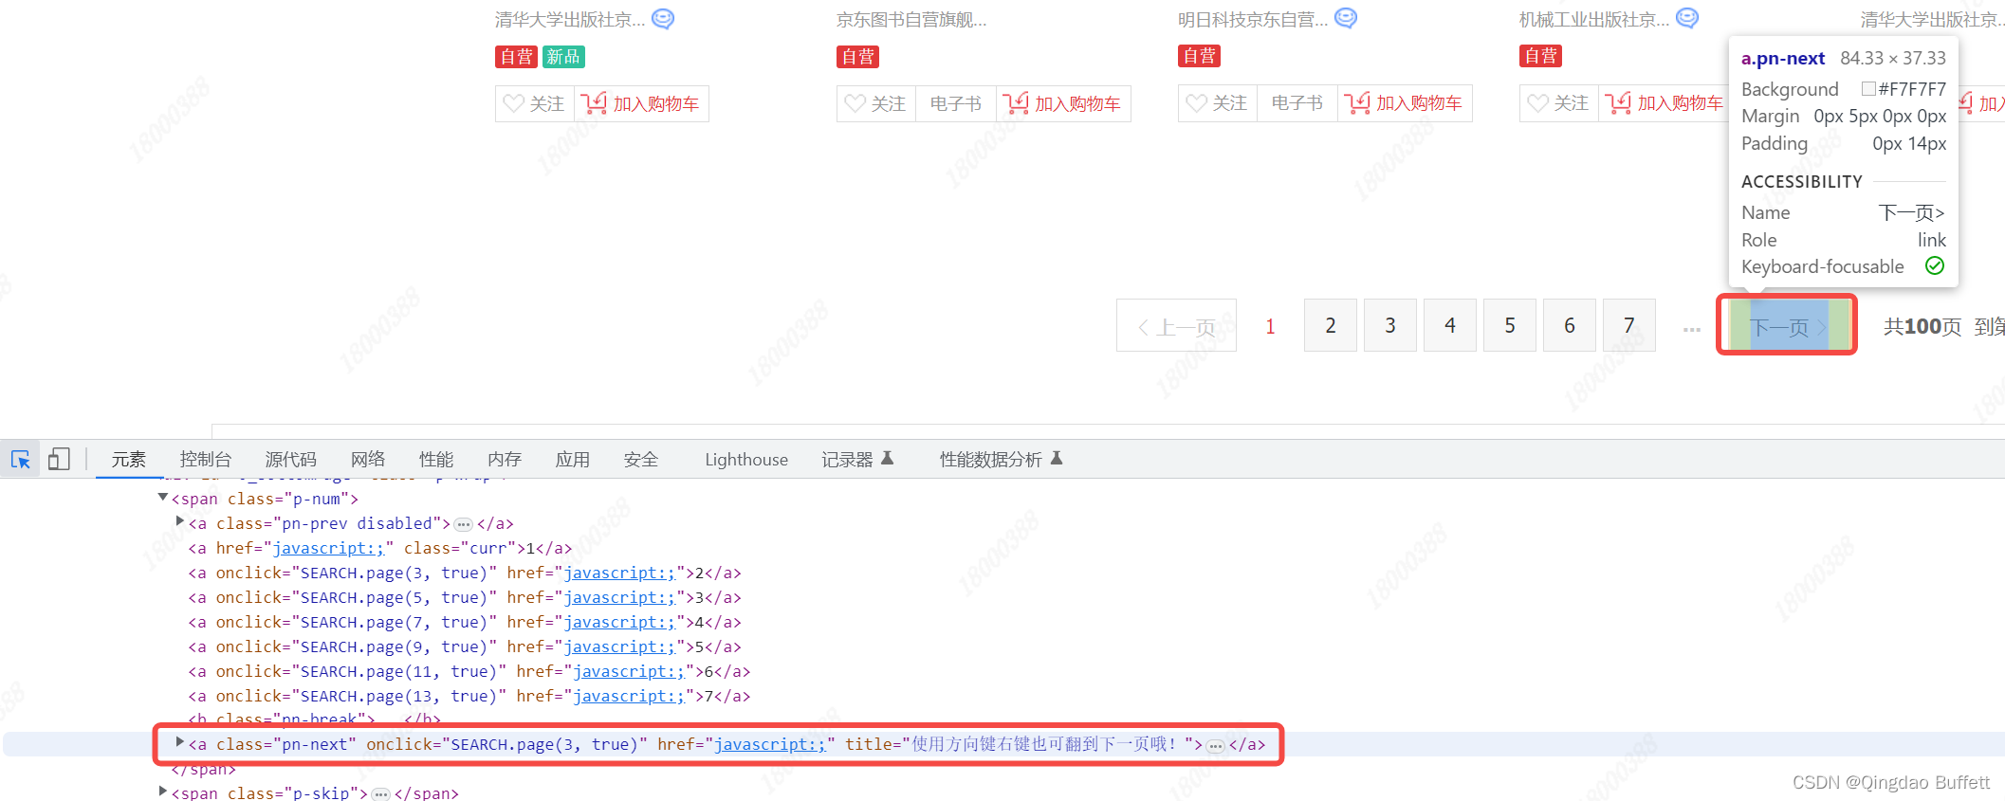The width and height of the screenshot is (2005, 801).
Task: Click the #F7F7F7 background color swatch
Action: point(1868,88)
